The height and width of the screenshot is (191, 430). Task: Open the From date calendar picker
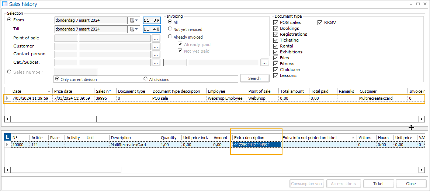(133, 20)
